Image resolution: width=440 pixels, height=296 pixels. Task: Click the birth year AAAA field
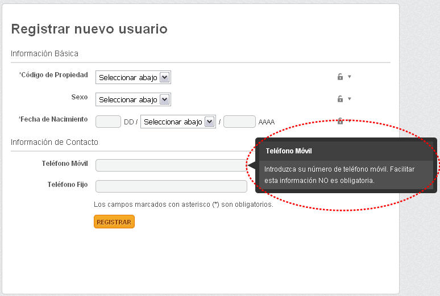240,122
